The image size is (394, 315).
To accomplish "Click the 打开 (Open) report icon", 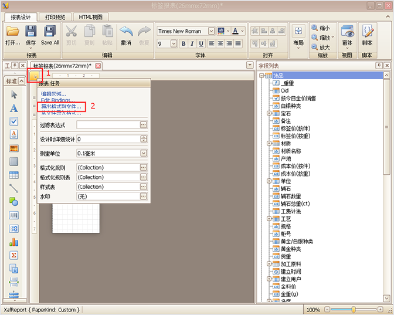I will (12, 32).
